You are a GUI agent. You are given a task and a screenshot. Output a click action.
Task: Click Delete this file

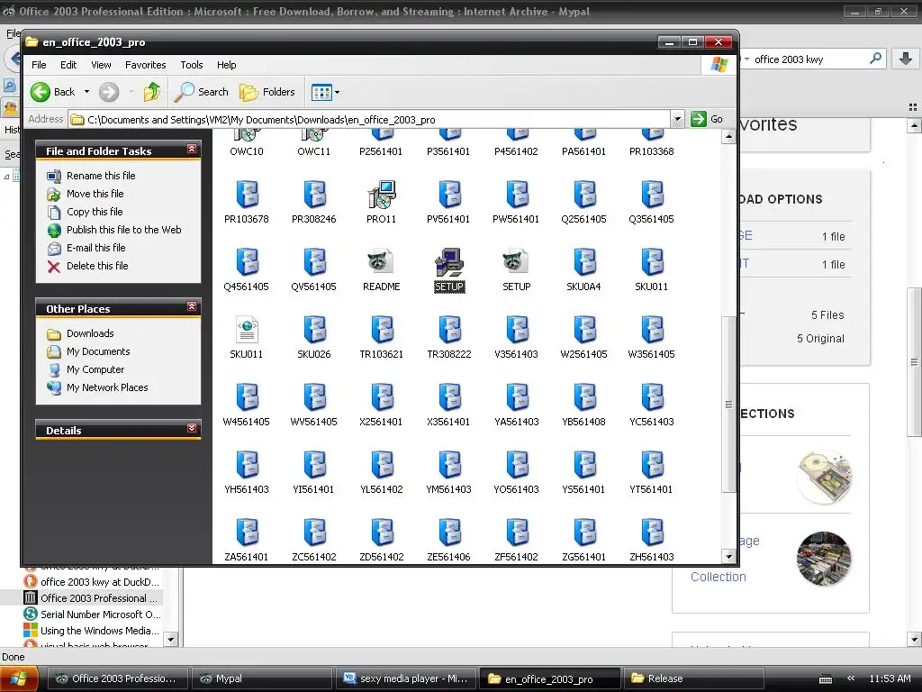97,266
